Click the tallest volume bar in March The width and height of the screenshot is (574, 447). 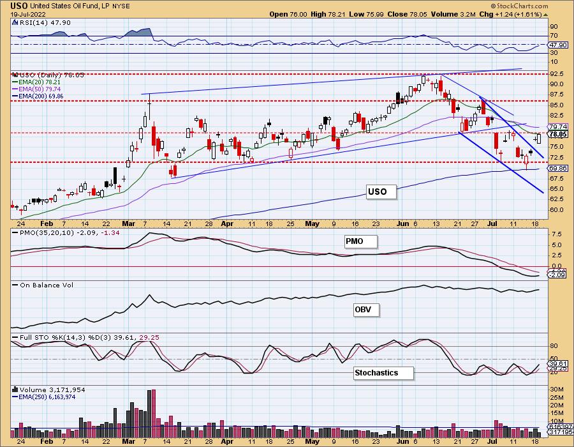[x=153, y=414]
